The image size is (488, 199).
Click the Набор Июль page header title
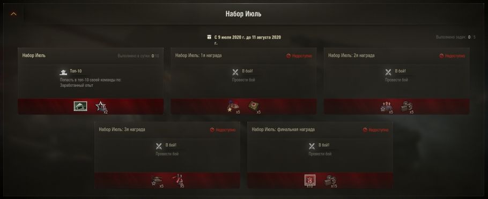tap(243, 14)
